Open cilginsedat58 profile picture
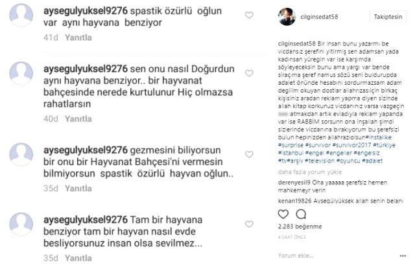The height and width of the screenshot is (266, 415). pyautogui.click(x=287, y=17)
